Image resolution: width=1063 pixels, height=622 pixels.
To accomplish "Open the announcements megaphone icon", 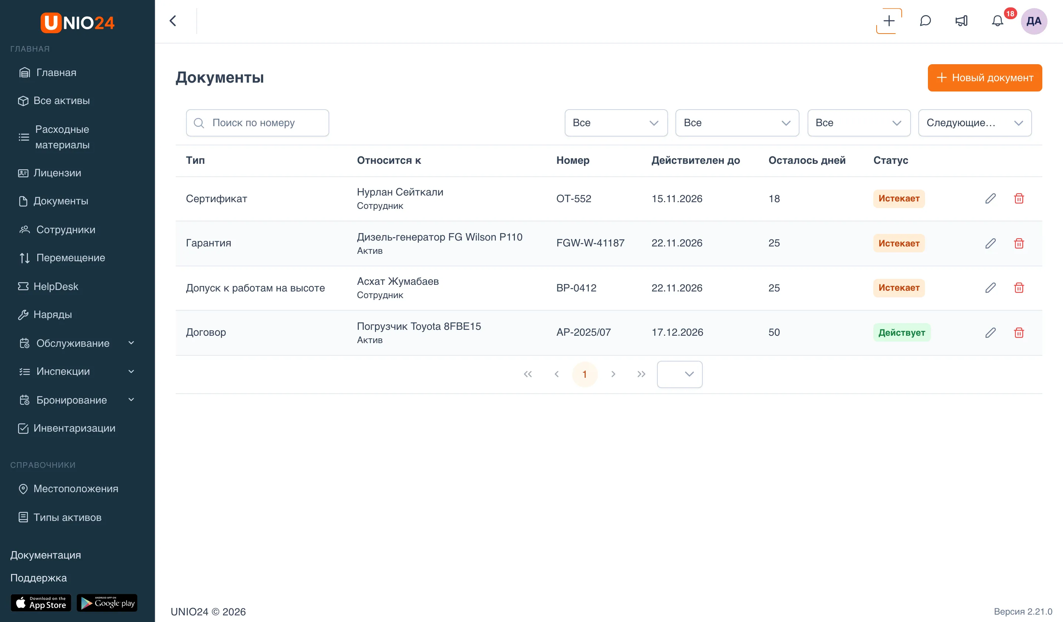I will [961, 21].
